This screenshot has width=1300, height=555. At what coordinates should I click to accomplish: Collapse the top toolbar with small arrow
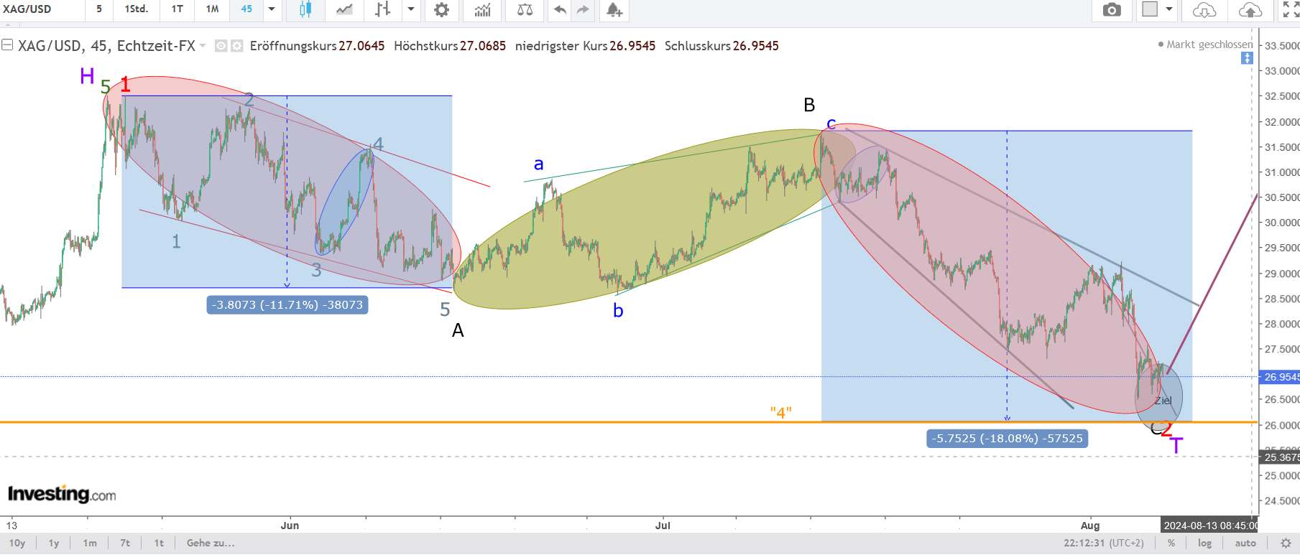(x=8, y=24)
